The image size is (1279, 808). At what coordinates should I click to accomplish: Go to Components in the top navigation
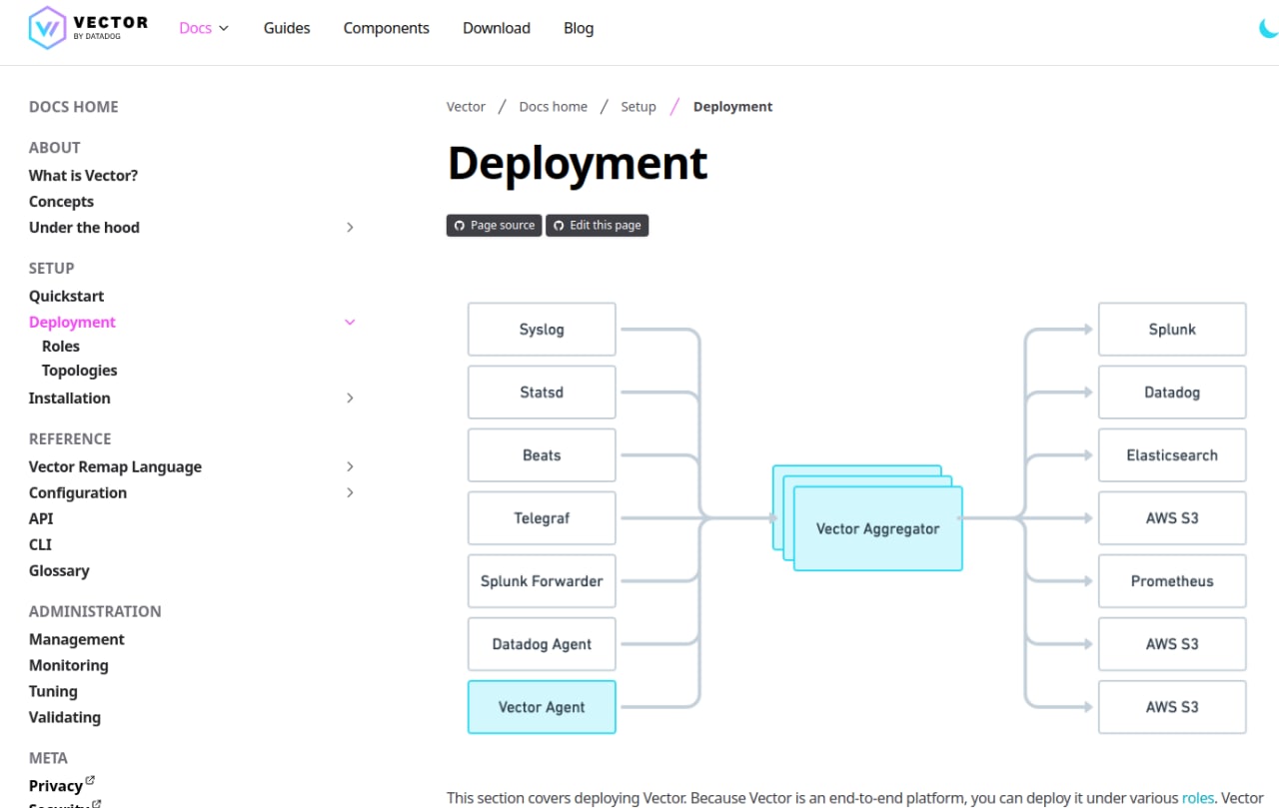pyautogui.click(x=386, y=28)
